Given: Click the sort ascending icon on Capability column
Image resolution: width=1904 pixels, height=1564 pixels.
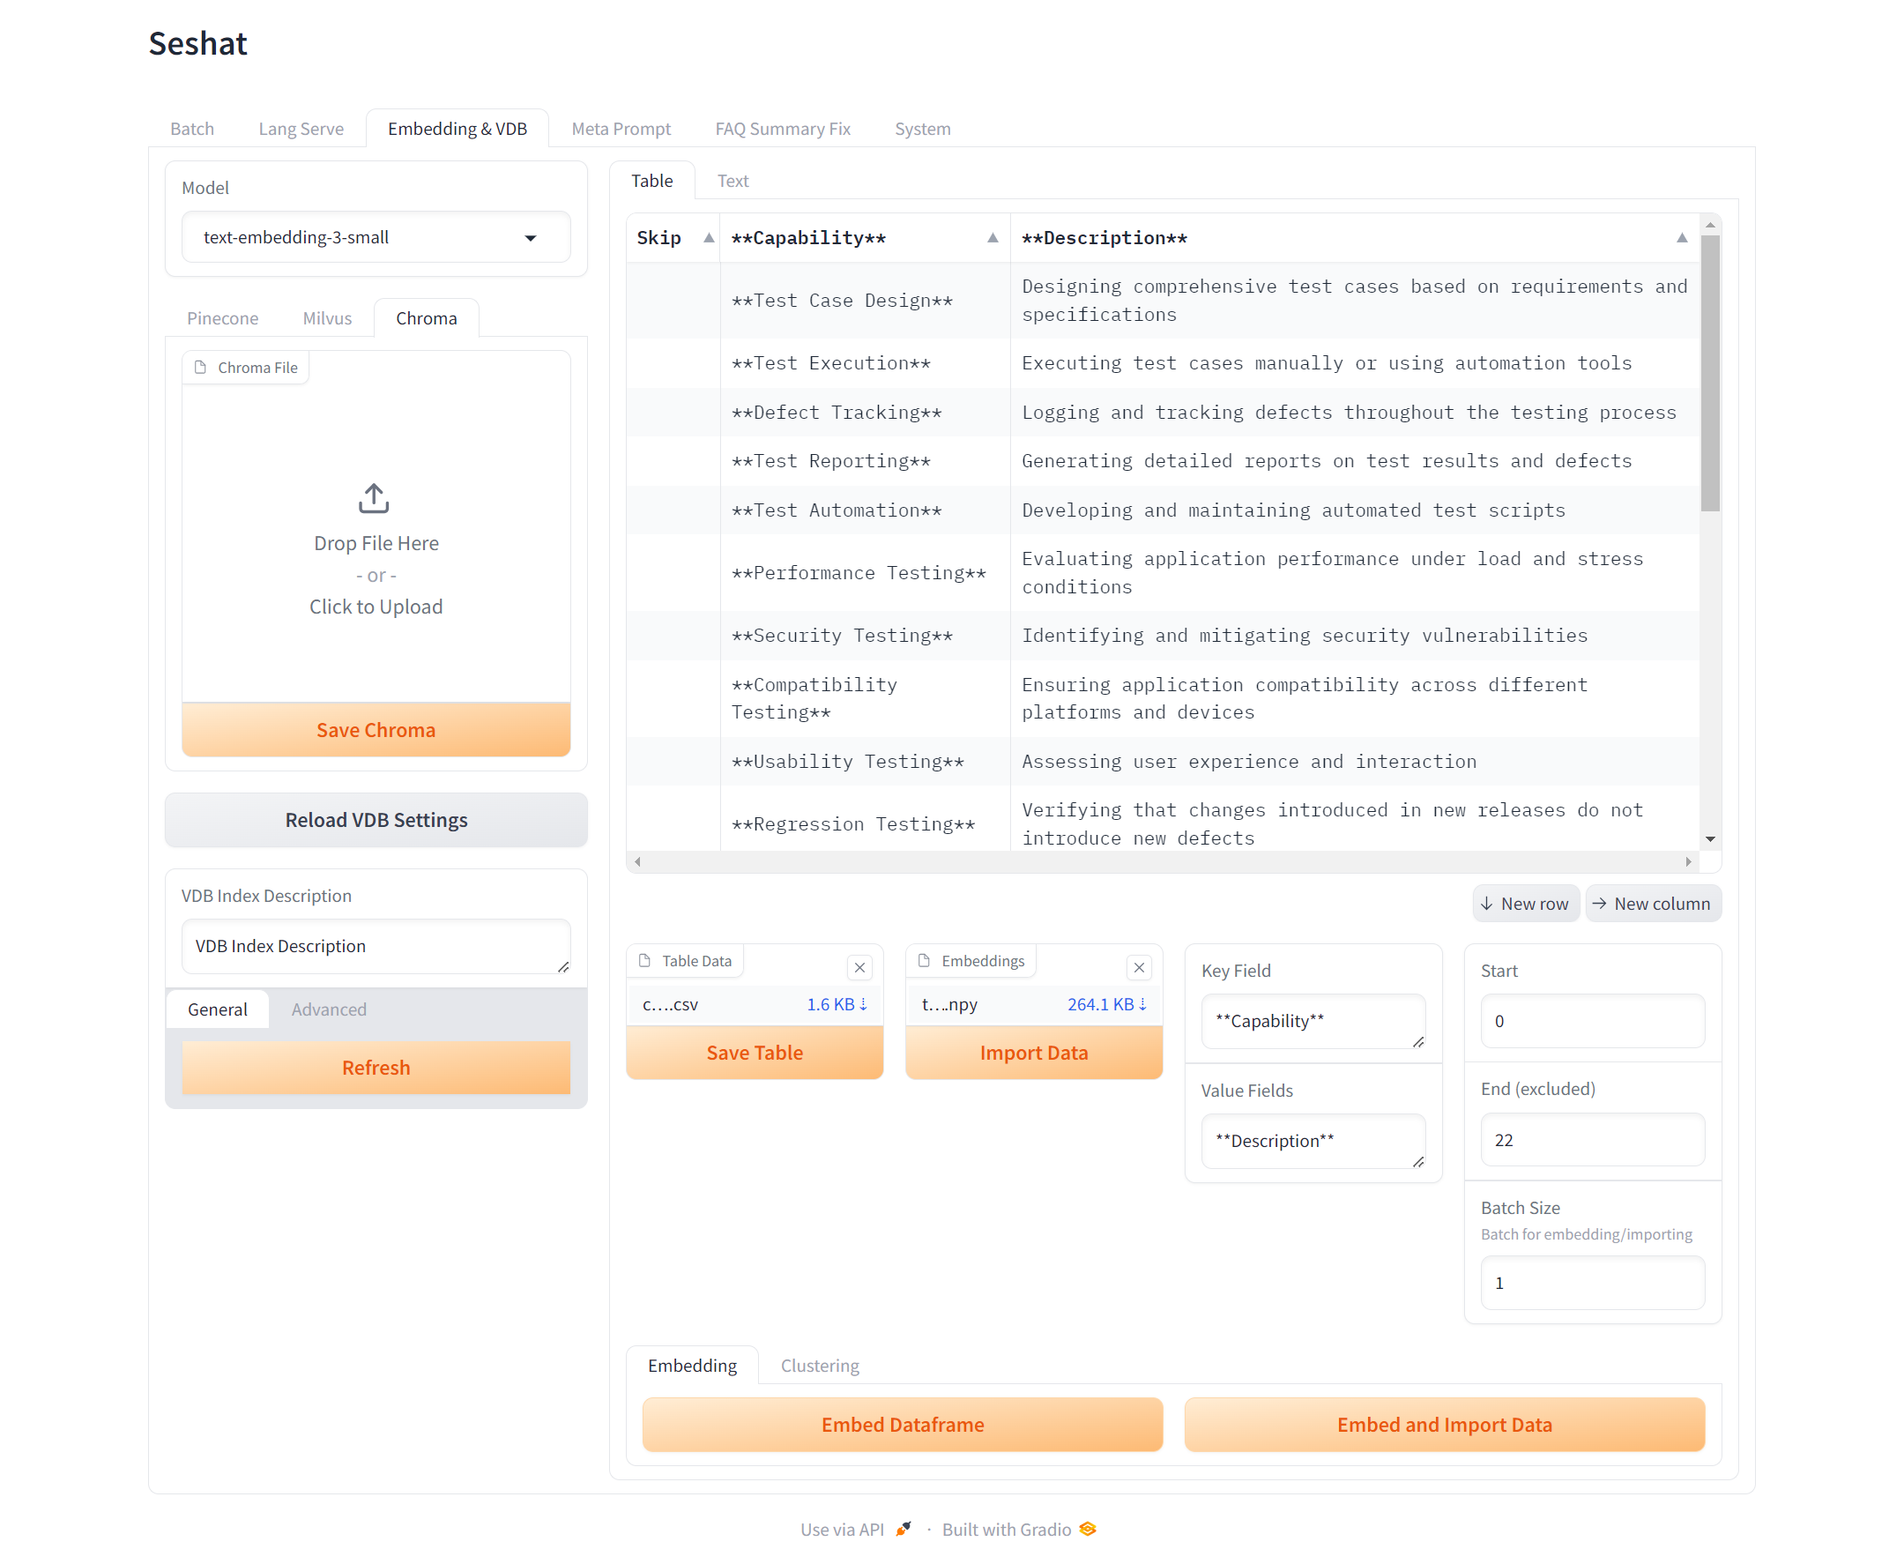Looking at the screenshot, I should pyautogui.click(x=992, y=237).
